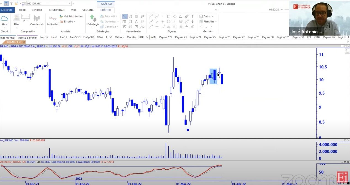Click the disabled Estadística button
This screenshot has width=350, height=185.
pyautogui.click(x=109, y=17)
